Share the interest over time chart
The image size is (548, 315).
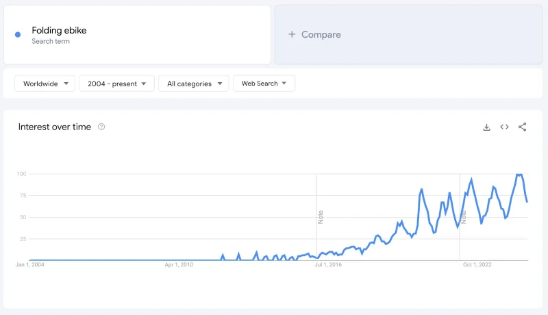click(522, 127)
